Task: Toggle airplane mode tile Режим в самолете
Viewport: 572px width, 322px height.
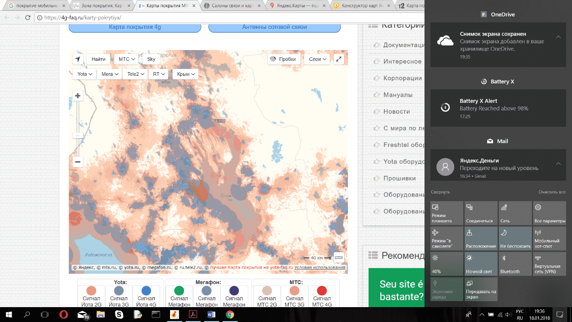Action: coord(447,238)
